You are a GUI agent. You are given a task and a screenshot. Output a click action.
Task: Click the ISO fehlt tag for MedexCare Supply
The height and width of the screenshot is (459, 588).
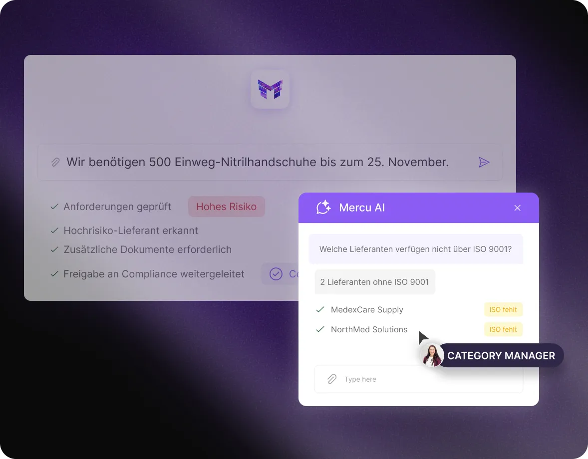[503, 309]
